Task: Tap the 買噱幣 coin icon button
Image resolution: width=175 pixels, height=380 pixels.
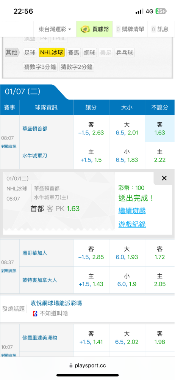Action: 95,29
